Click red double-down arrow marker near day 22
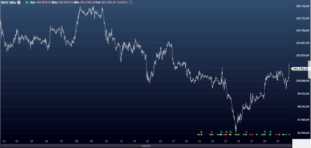The width and height of the screenshot is (311, 148). 212,132
